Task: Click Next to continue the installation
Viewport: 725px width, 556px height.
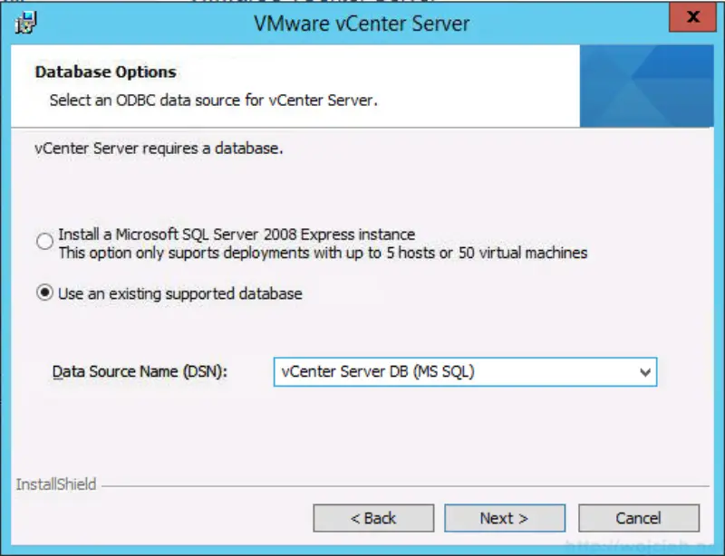Action: [x=504, y=518]
